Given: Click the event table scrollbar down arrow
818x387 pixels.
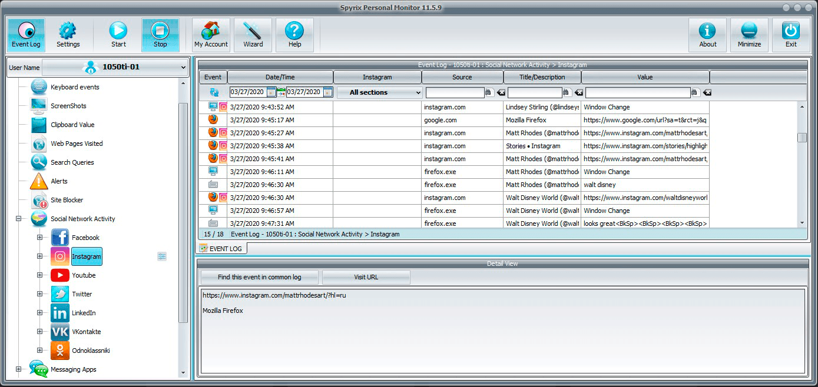Looking at the screenshot, I should pyautogui.click(x=802, y=223).
